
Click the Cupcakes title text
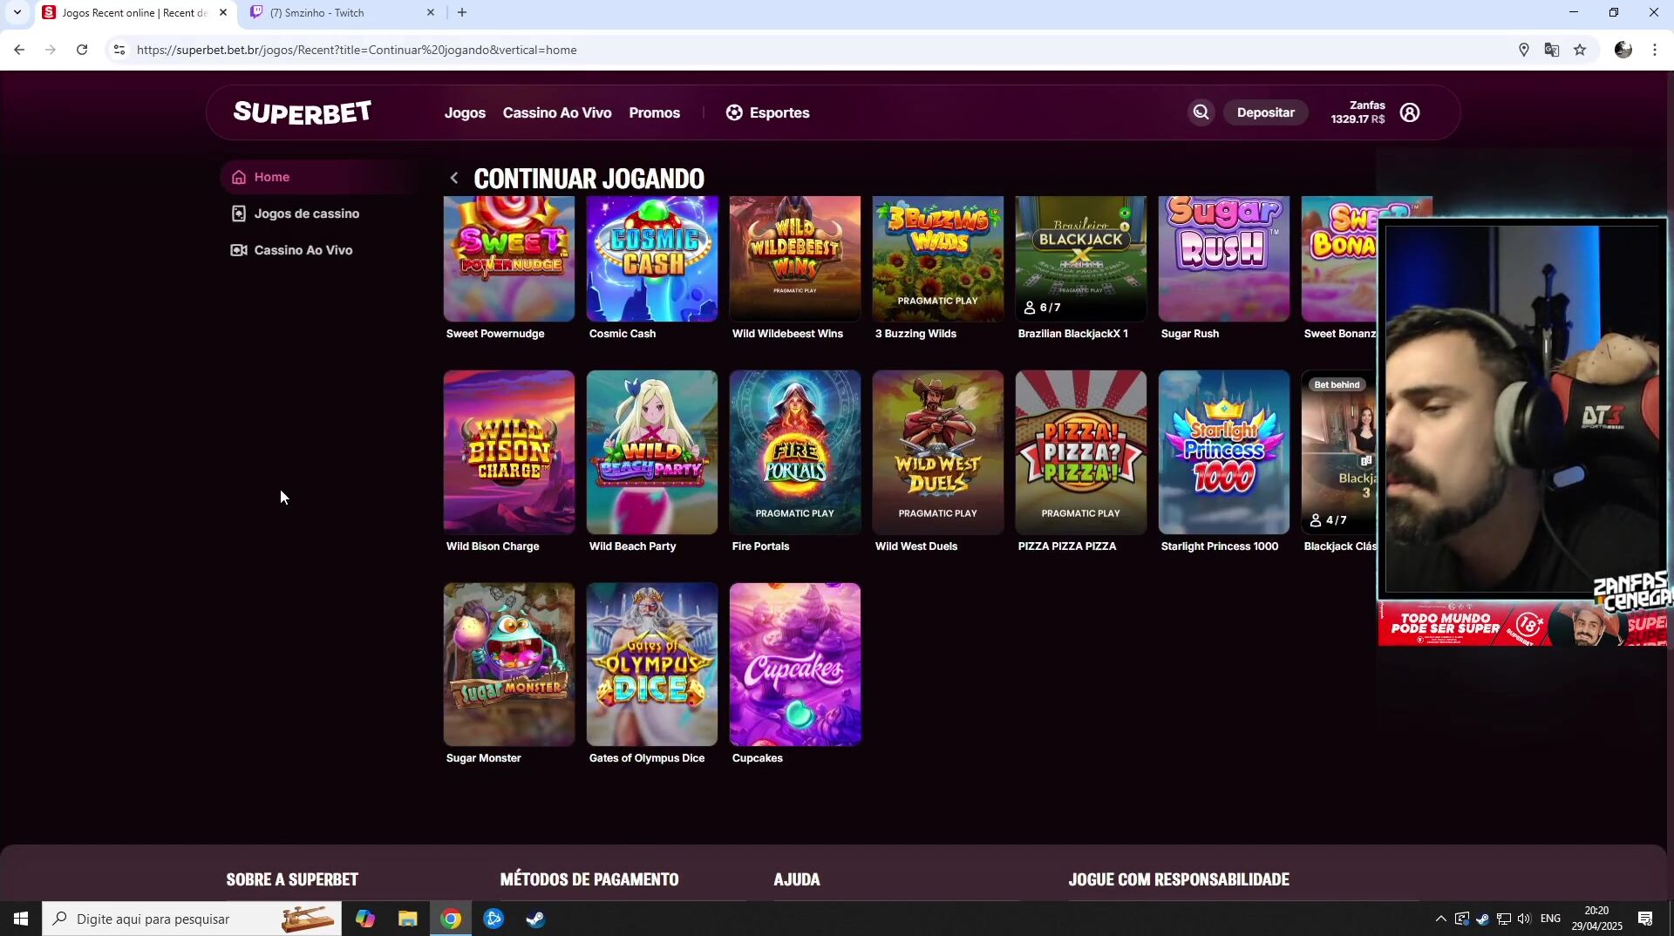[757, 758]
